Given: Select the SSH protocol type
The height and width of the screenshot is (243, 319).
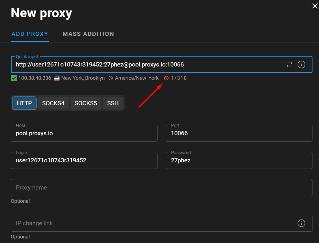Looking at the screenshot, I should (x=113, y=103).
